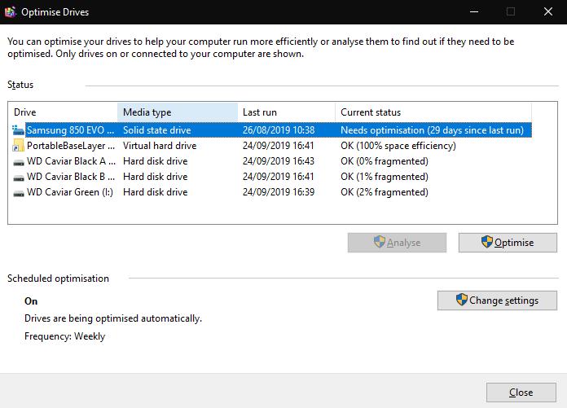
Task: Click the WD Caviar Black A drive icon
Action: pos(19,162)
